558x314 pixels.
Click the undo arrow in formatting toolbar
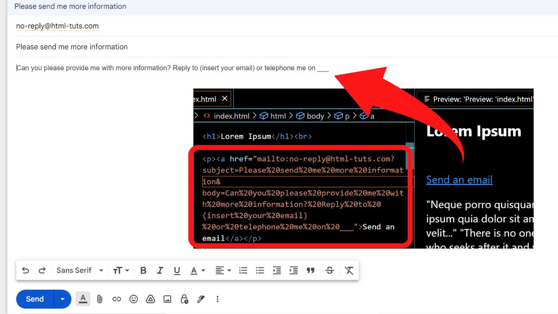pyautogui.click(x=26, y=270)
